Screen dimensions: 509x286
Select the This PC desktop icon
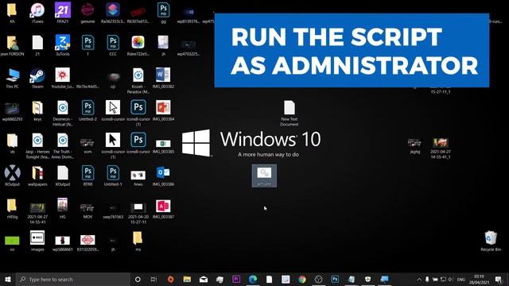pyautogui.click(x=13, y=78)
